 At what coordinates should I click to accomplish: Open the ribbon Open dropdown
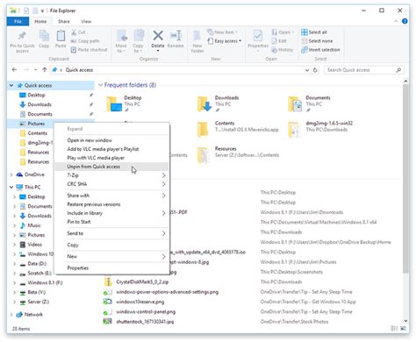(283, 32)
